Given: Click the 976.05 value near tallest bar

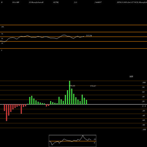Looking at the screenshot, I should [x=72, y=86].
